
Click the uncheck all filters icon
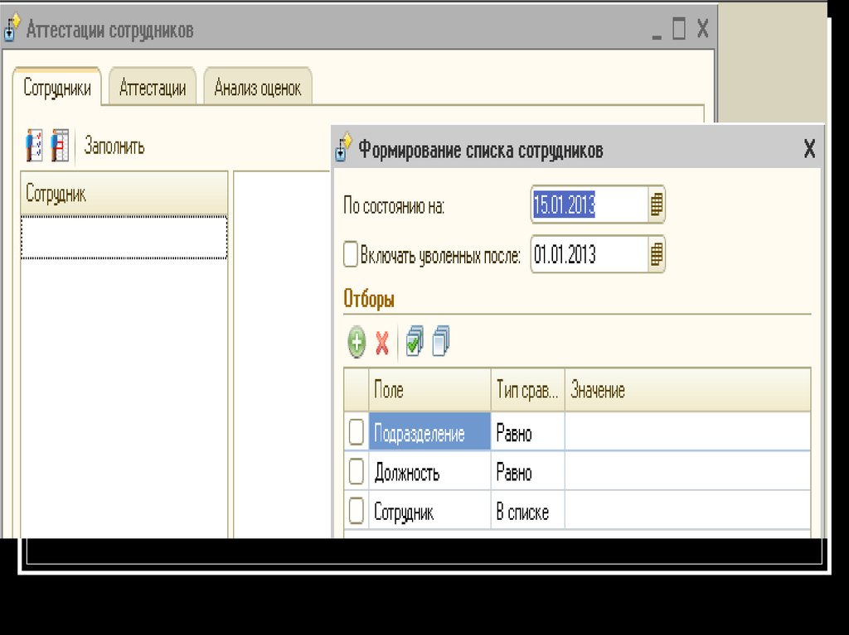441,341
